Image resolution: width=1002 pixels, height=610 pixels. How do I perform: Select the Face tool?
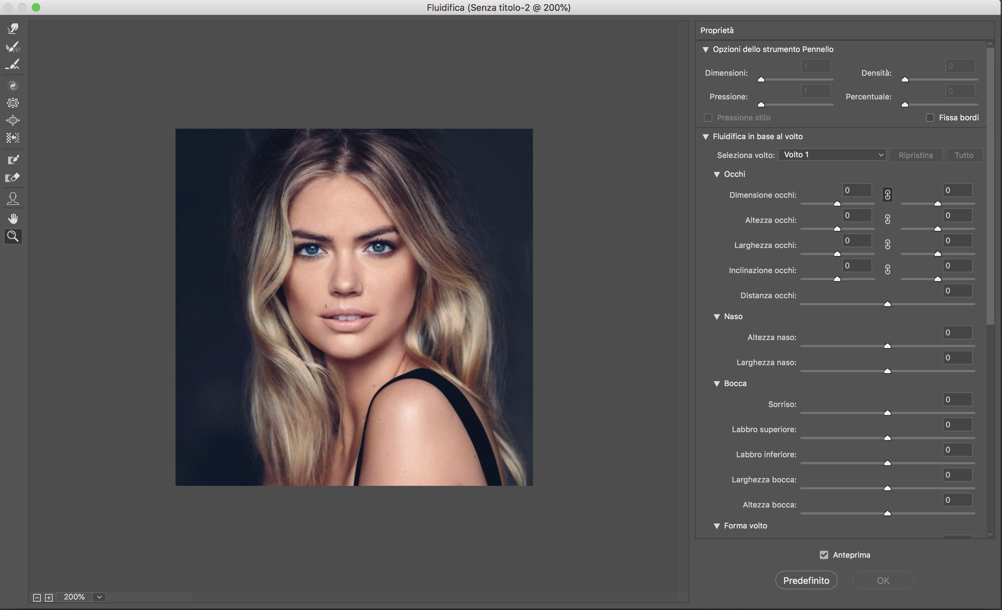point(13,198)
